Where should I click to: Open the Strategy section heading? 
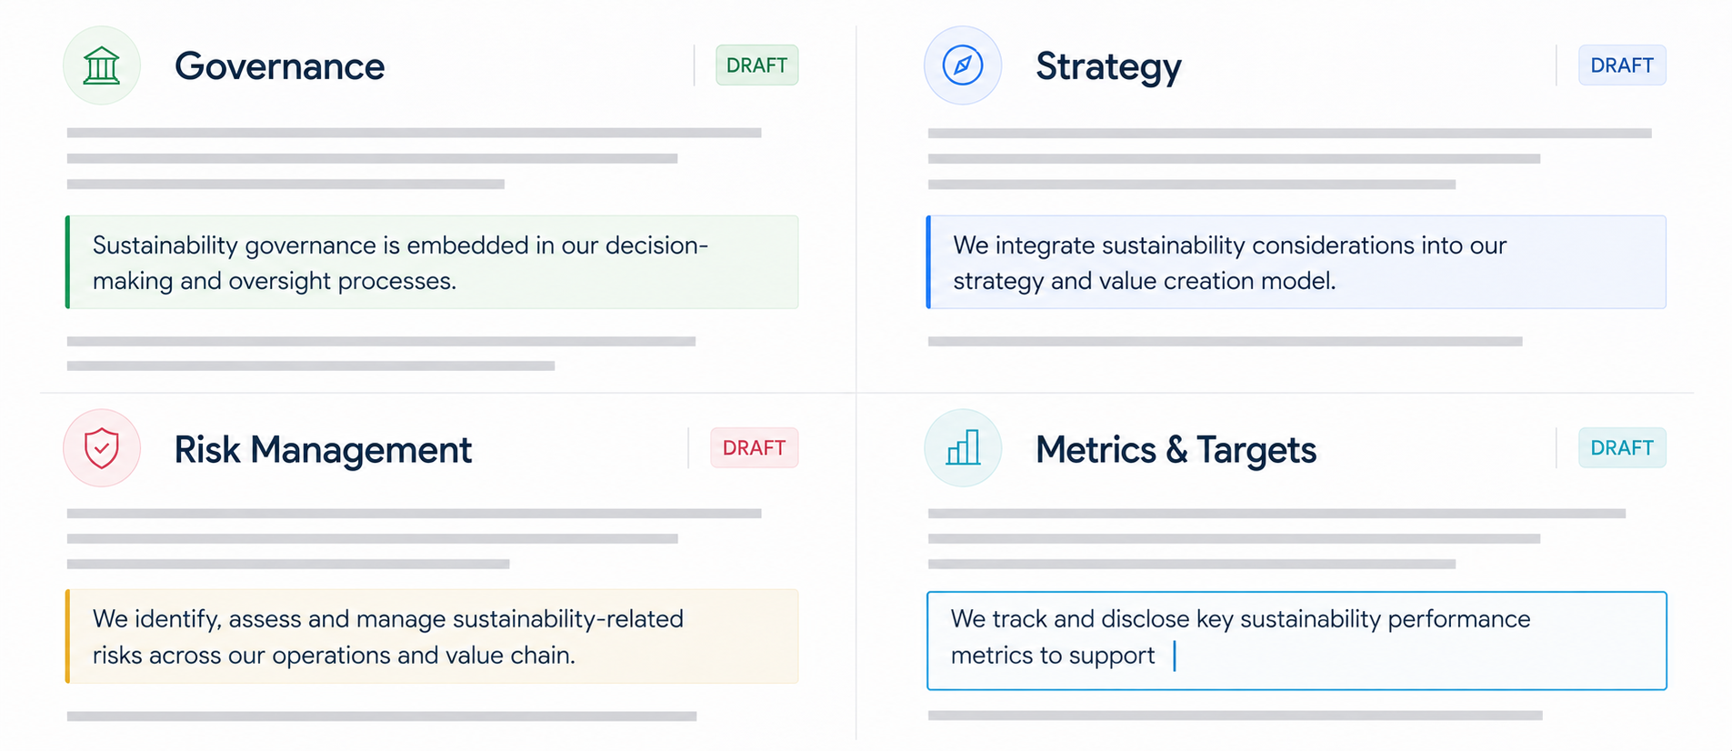pyautogui.click(x=1108, y=67)
